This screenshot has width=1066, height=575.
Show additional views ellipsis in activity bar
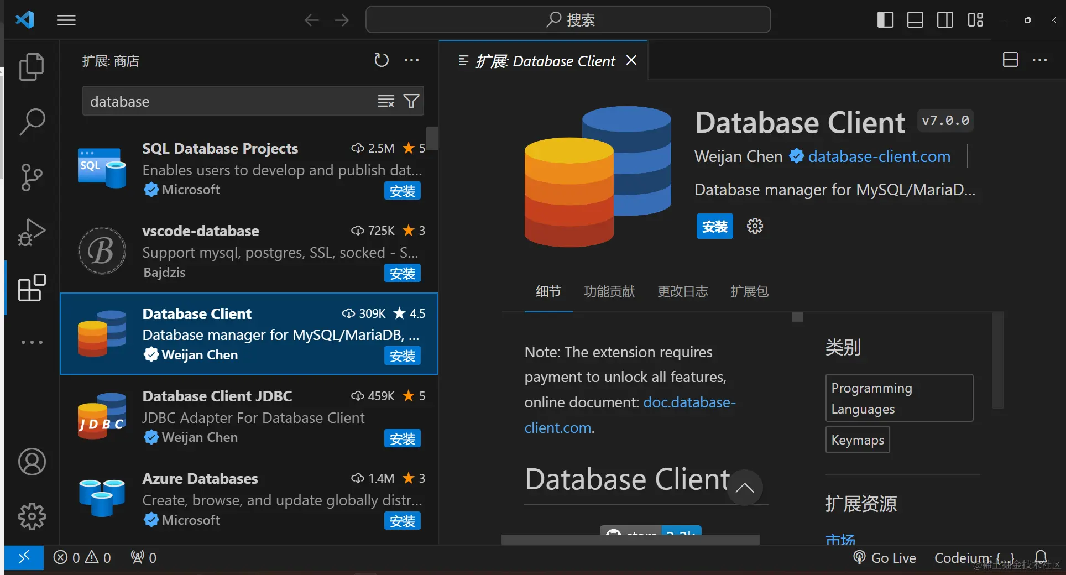[32, 342]
